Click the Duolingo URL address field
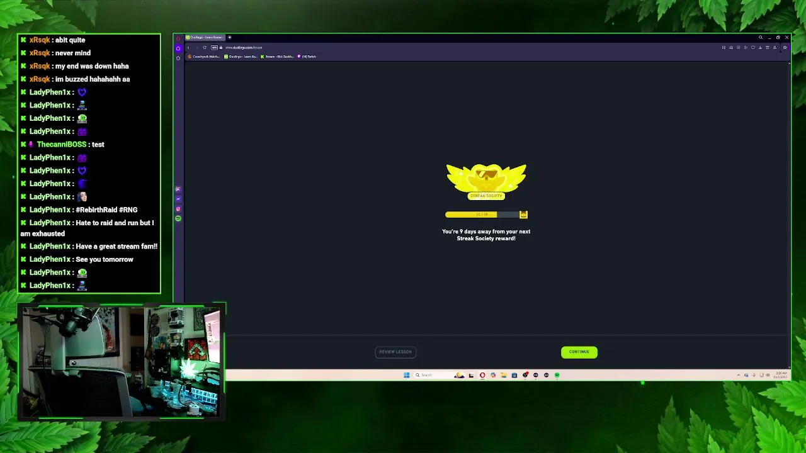Image resolution: width=806 pixels, height=453 pixels. [x=244, y=48]
